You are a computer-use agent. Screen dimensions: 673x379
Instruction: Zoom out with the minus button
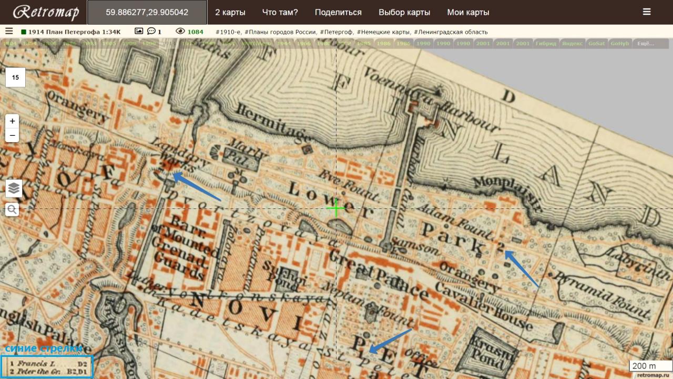click(13, 135)
